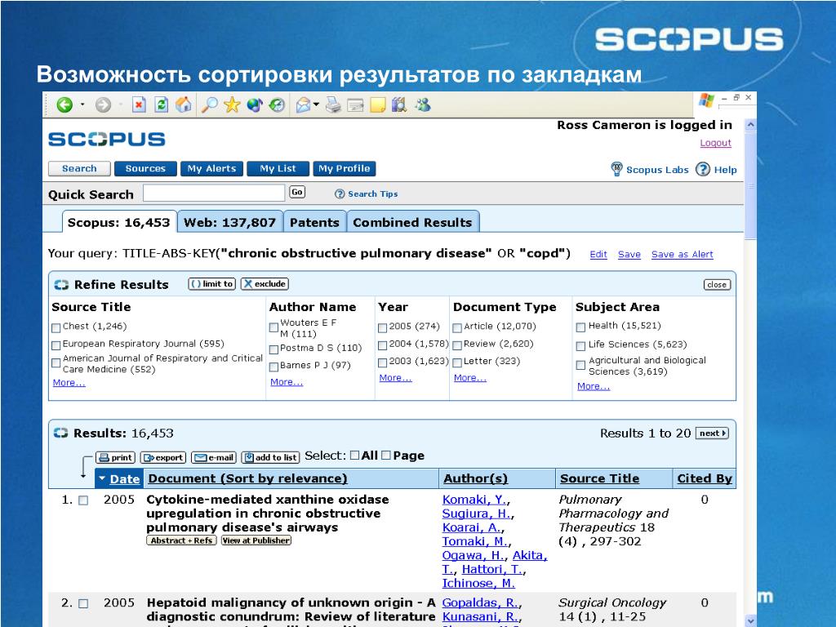
Task: Tick the Select All results checkbox
Action: 354,456
